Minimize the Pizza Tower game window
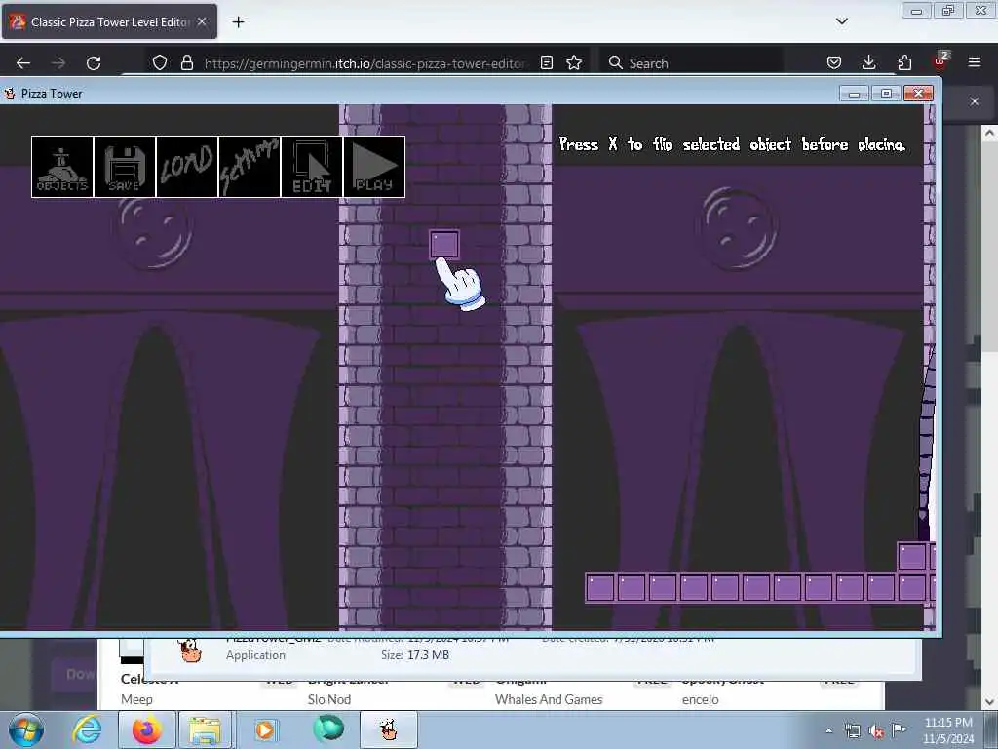The image size is (998, 749). click(x=854, y=94)
